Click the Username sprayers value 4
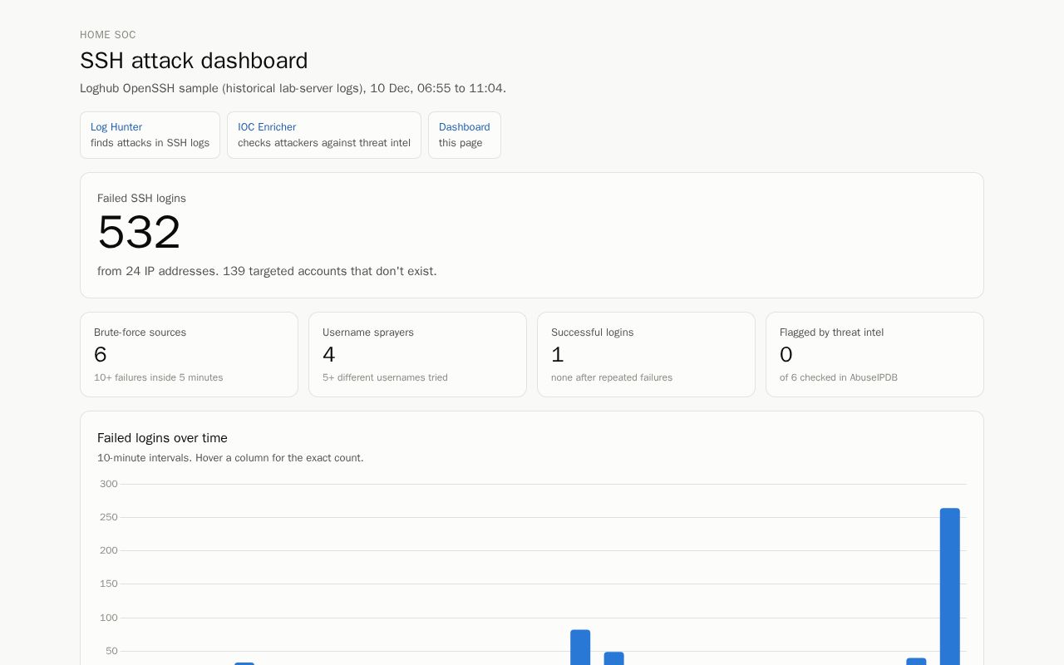1064x665 pixels. click(329, 355)
